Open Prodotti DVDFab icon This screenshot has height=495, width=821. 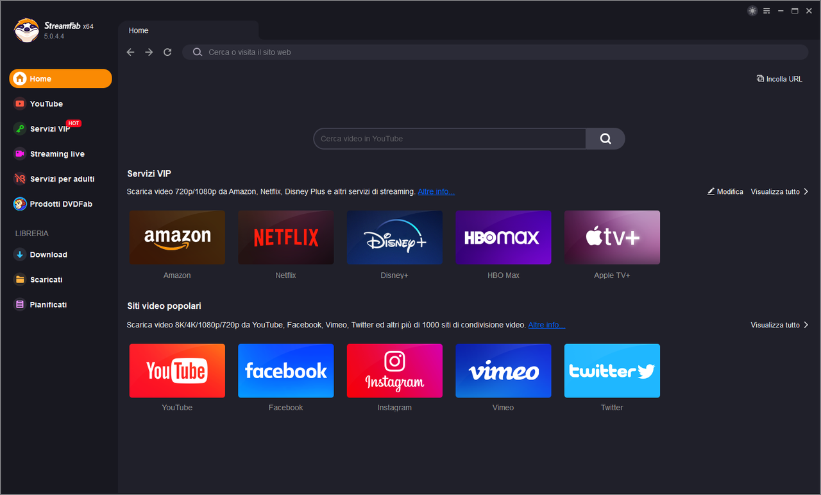tap(20, 204)
